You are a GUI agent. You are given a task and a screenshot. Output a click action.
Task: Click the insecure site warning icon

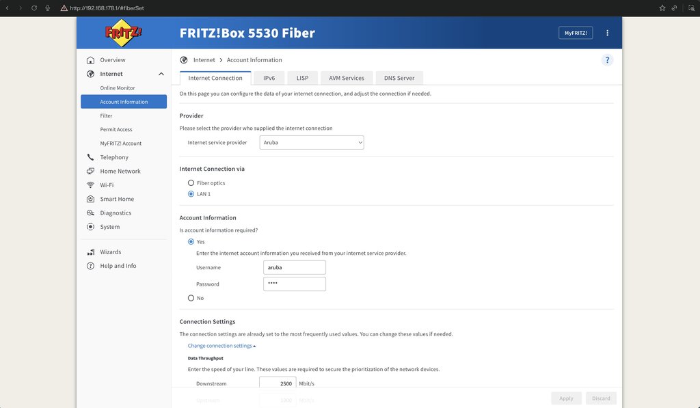[x=64, y=8]
